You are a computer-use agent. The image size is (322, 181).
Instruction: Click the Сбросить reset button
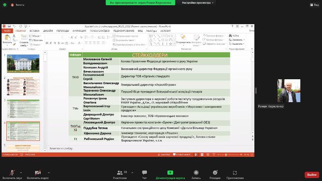pos(36,40)
